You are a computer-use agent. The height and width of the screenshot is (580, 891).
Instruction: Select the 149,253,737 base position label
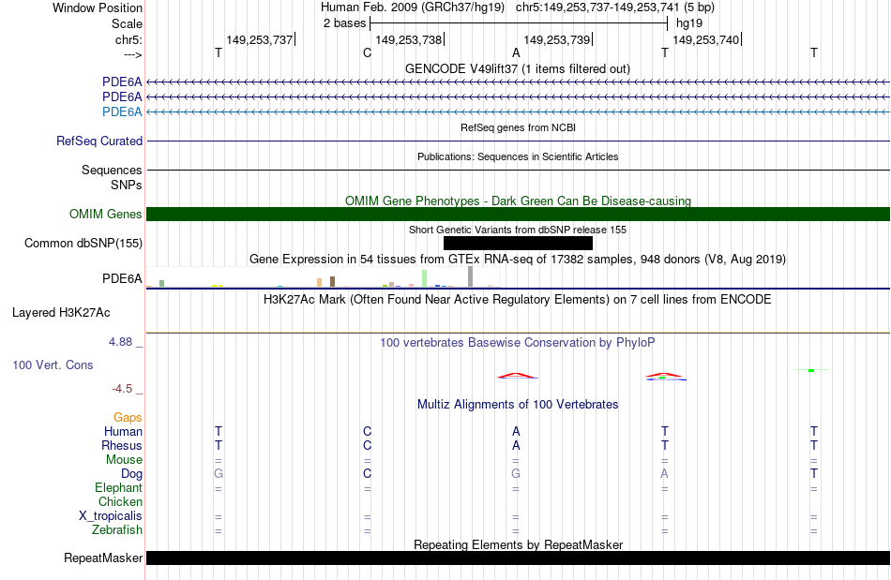tap(259, 39)
